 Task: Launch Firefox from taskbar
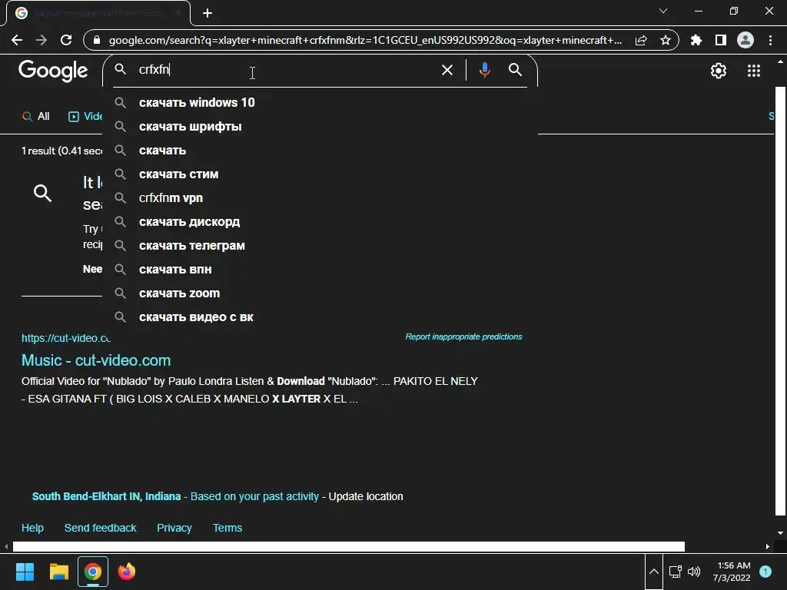(x=127, y=572)
